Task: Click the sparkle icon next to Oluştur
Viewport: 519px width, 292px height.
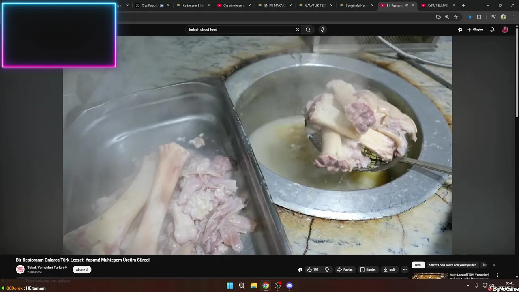Action: click(460, 30)
